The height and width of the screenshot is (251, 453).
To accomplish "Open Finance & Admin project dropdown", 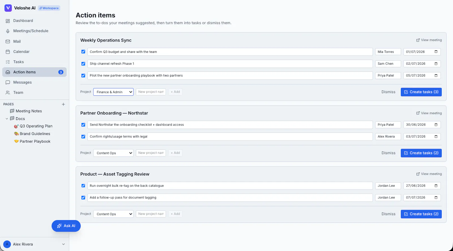I will (113, 92).
